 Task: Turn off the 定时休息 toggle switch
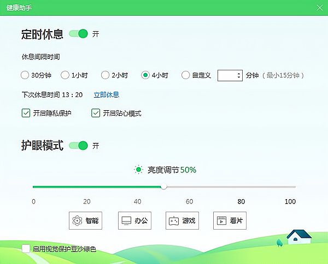click(78, 34)
